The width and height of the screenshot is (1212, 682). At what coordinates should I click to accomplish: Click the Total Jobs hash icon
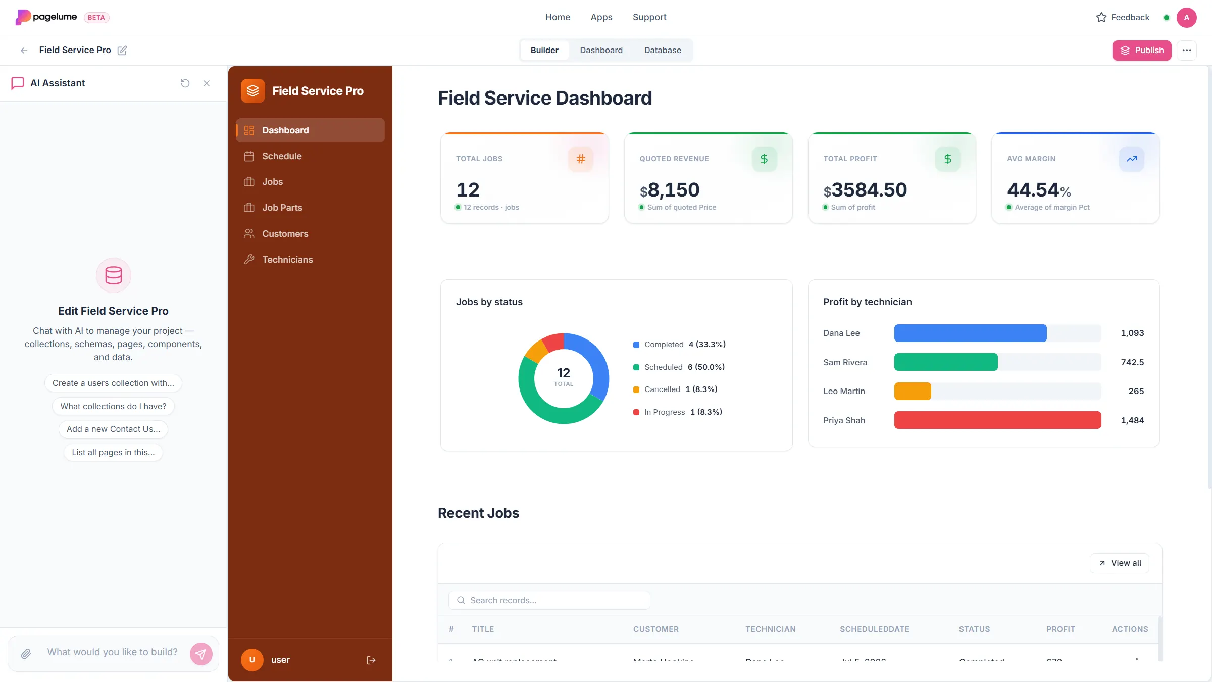coord(581,159)
